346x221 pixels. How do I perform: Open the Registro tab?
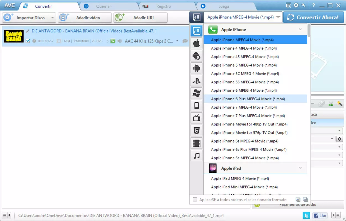click(163, 6)
